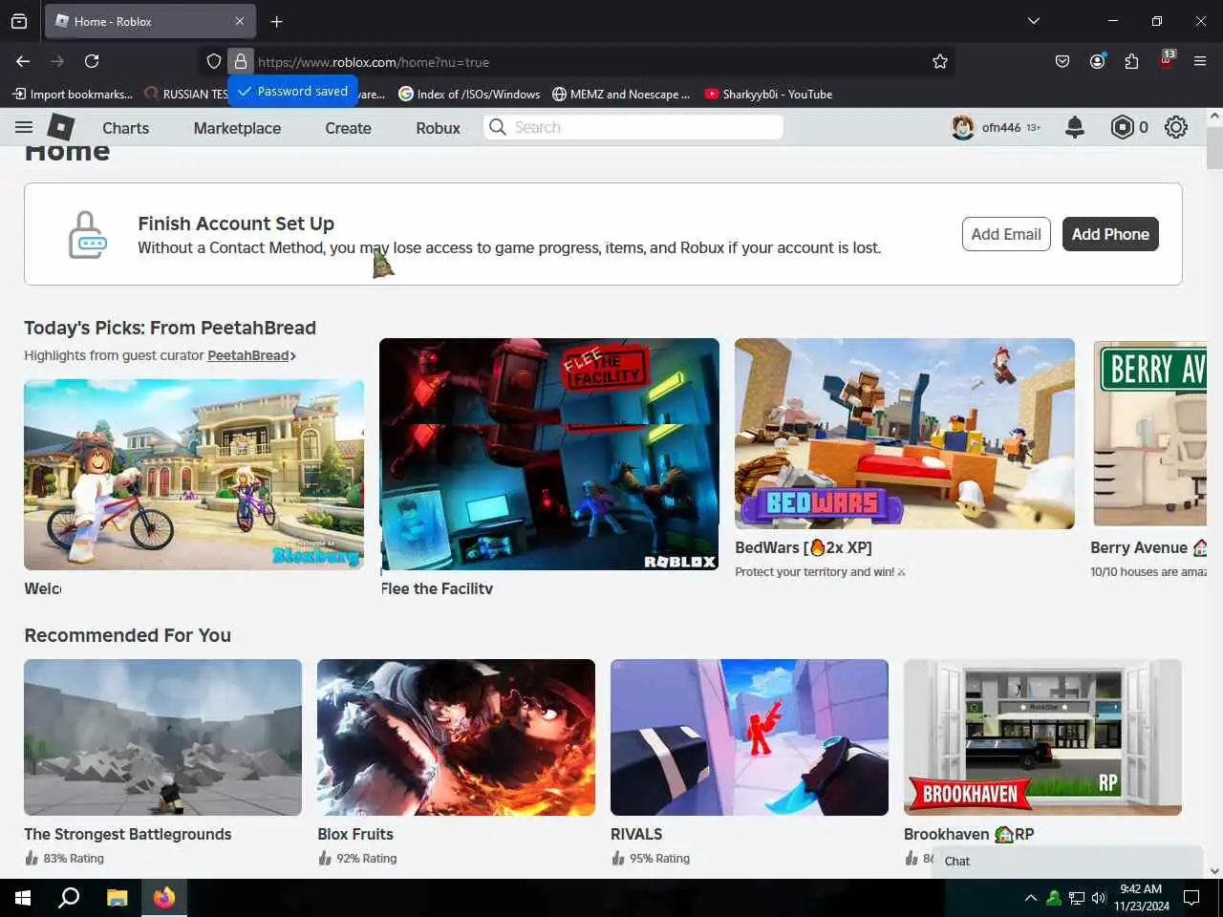Open the Bloxburg game thumbnail
The height and width of the screenshot is (917, 1223).
pyautogui.click(x=194, y=475)
